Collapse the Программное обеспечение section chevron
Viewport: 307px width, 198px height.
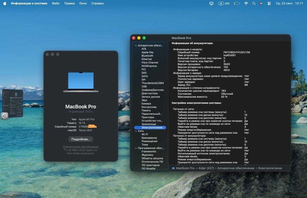tap(136, 148)
